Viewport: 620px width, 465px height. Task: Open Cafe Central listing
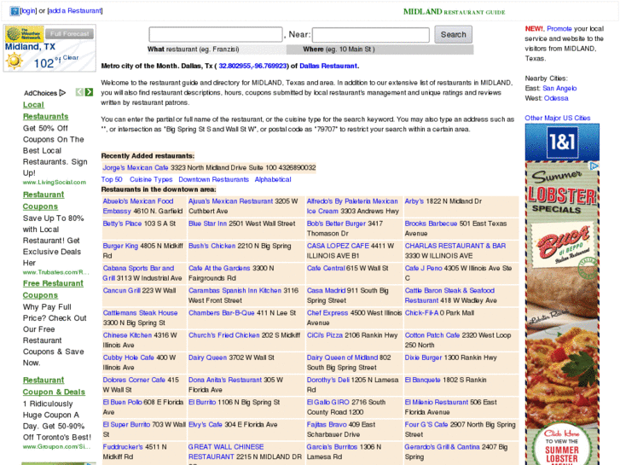[x=326, y=268]
